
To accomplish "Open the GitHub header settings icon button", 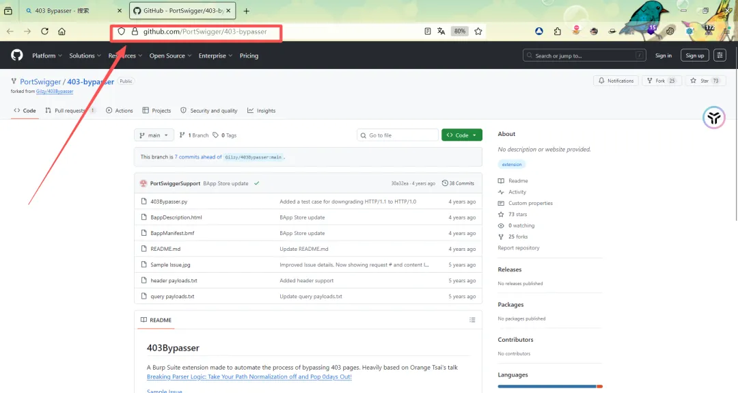I will coord(720,55).
